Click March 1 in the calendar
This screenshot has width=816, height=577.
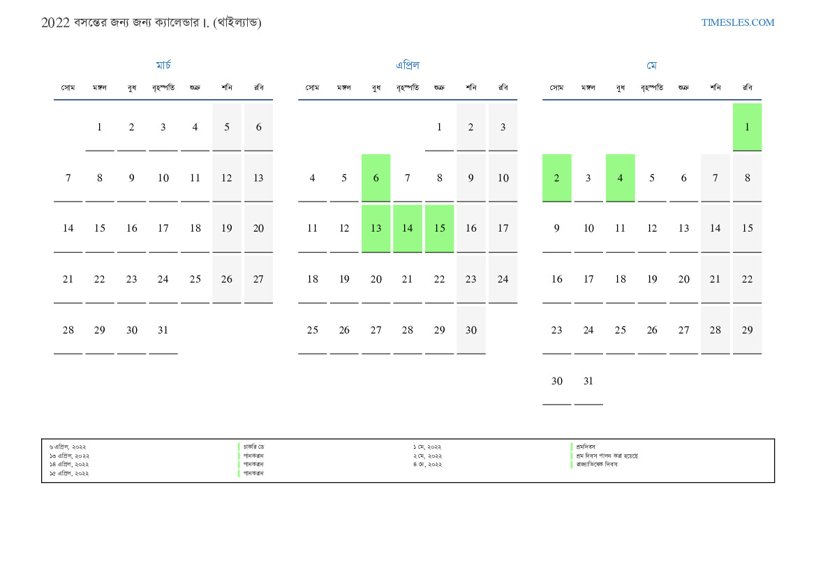(99, 127)
